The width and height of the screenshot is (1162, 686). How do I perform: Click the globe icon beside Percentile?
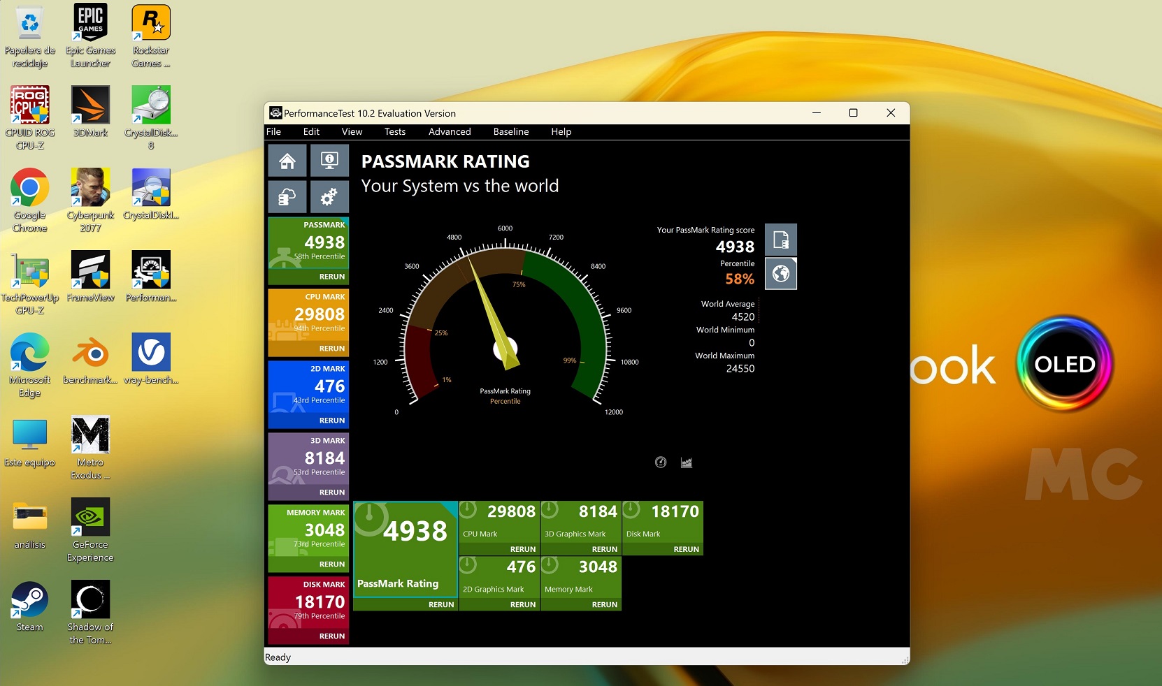tap(781, 273)
